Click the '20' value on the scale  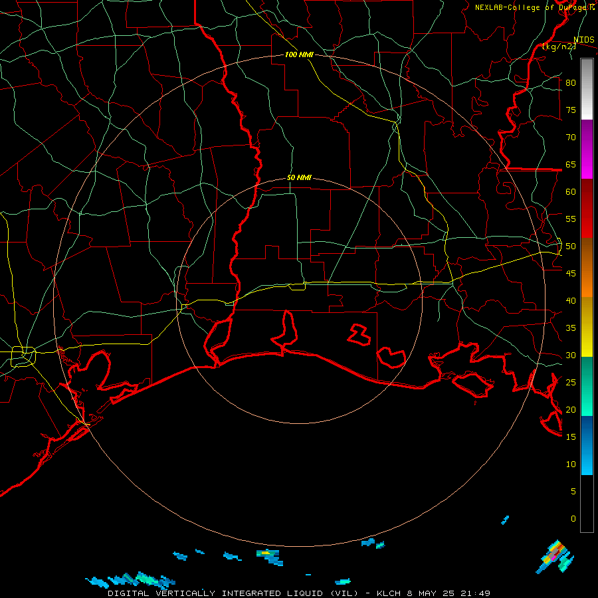(571, 409)
